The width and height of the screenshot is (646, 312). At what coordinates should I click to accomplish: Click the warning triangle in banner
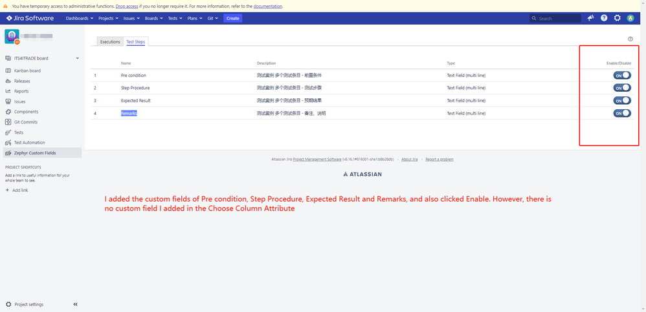[6, 6]
